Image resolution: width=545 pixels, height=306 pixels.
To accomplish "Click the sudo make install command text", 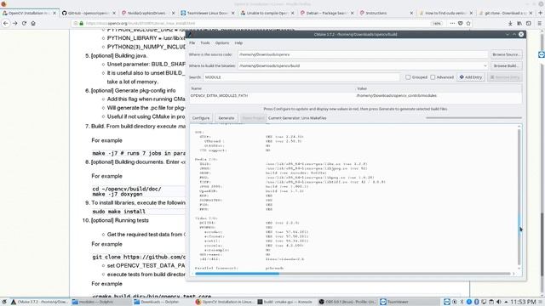I will [119, 212].
